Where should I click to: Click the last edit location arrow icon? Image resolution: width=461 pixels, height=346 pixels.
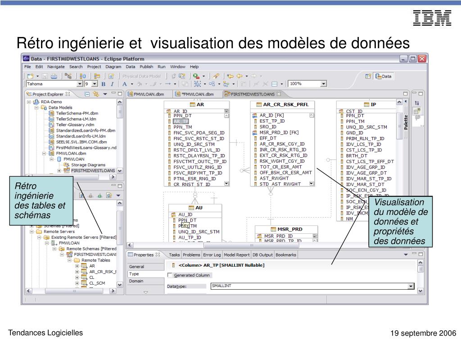(x=230, y=76)
